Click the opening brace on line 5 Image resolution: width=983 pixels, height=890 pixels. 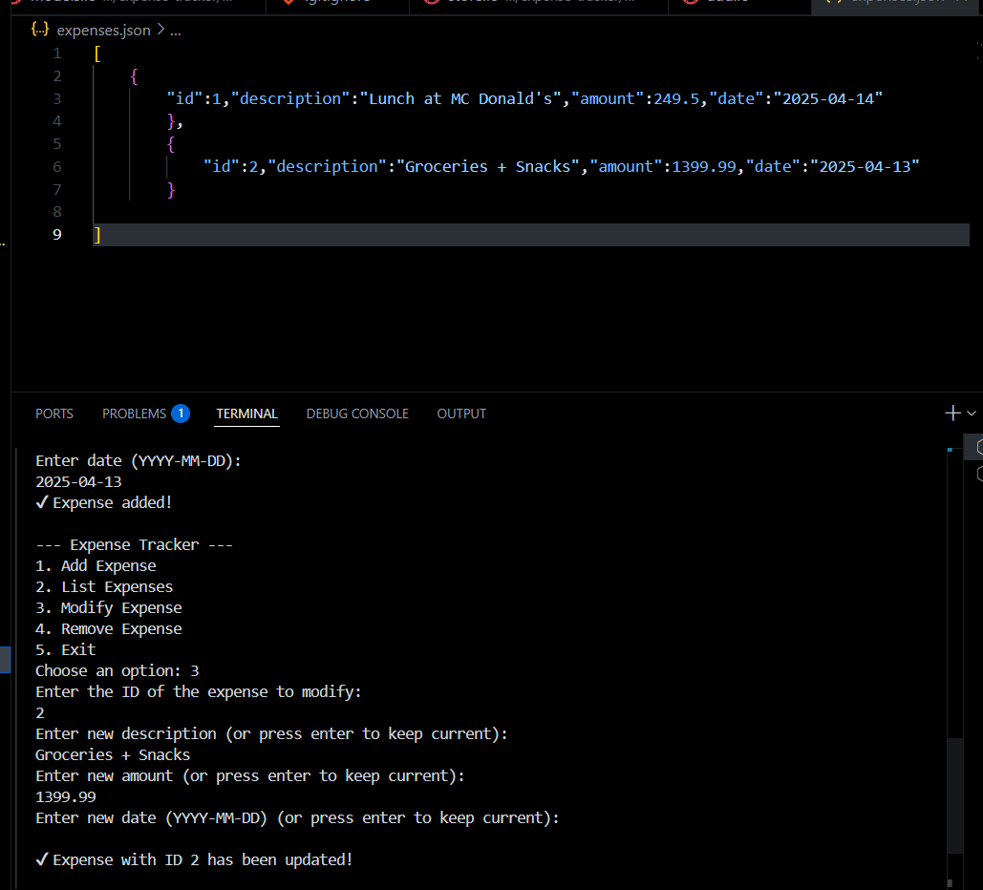click(170, 144)
